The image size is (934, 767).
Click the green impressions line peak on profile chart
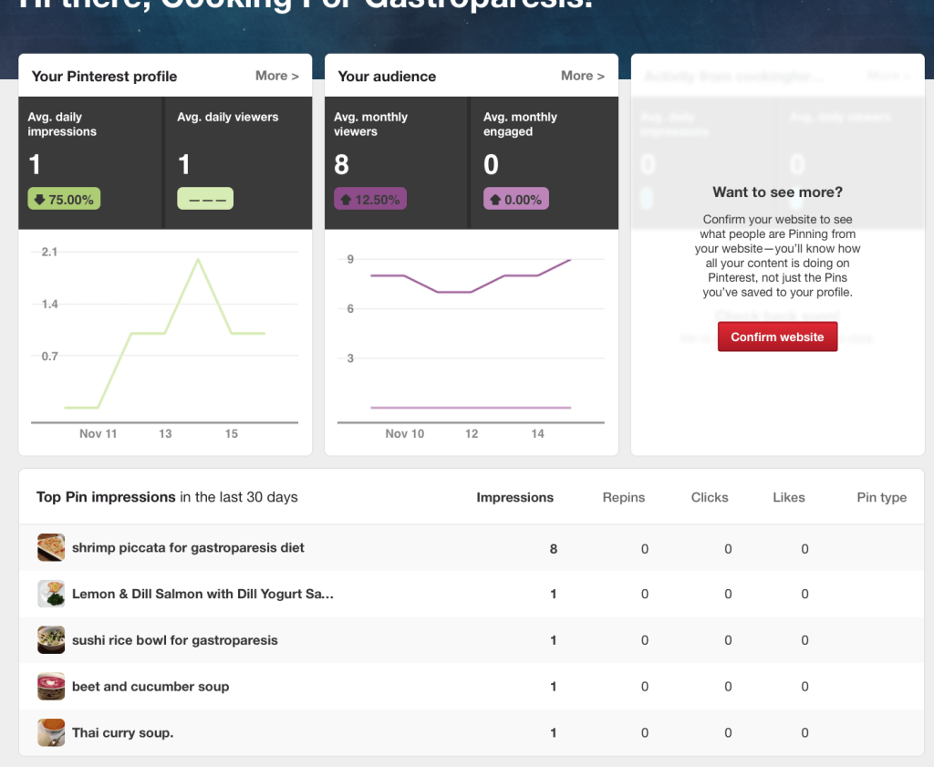click(198, 260)
